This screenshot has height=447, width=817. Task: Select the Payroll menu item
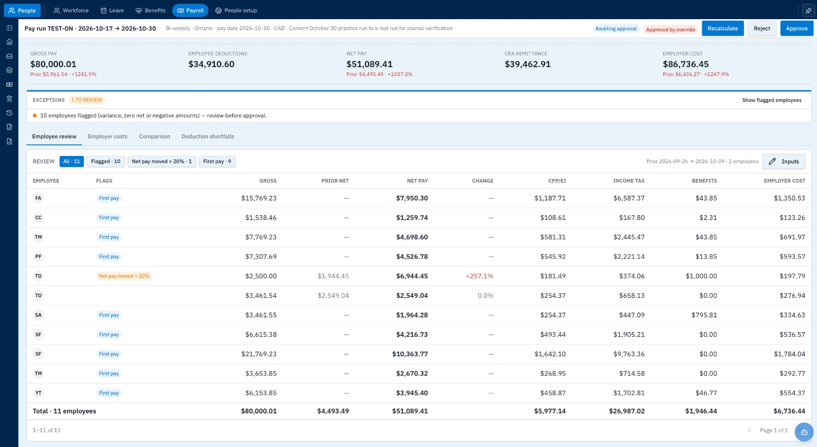(x=190, y=10)
